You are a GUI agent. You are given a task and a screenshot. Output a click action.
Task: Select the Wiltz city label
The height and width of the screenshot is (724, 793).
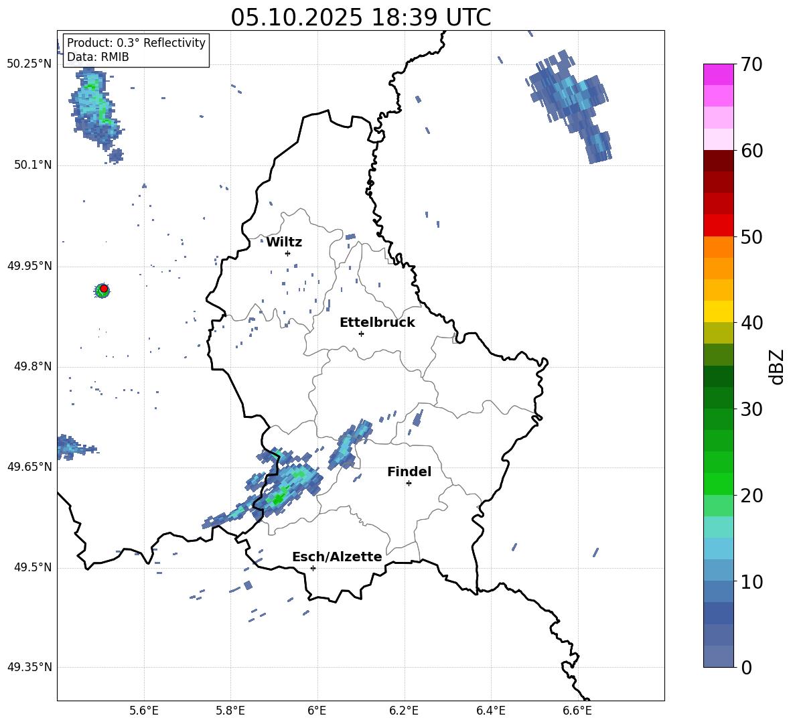pyautogui.click(x=284, y=242)
